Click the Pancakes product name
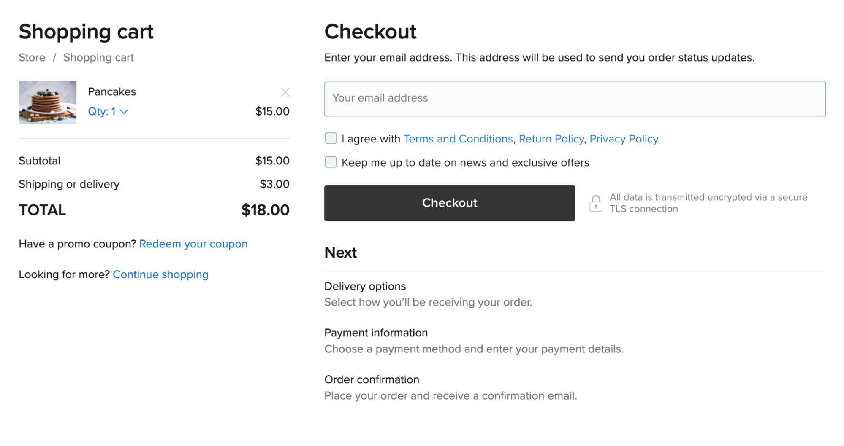Image resolution: width=844 pixels, height=446 pixels. tap(112, 92)
